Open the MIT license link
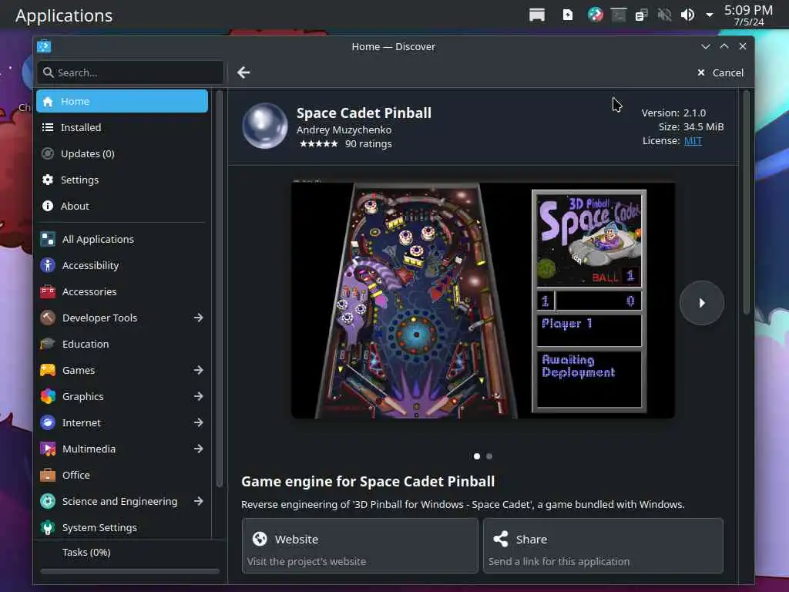Image resolution: width=789 pixels, height=592 pixels. 693,141
